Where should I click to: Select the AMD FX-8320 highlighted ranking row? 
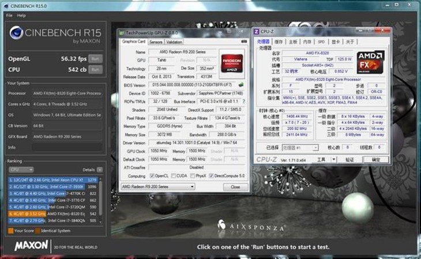point(53,214)
